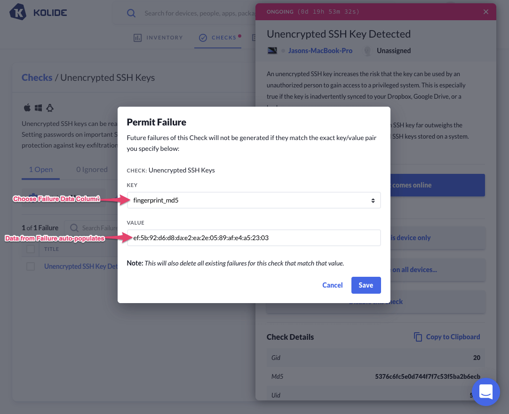Click the Checks checkmark circle icon
The image size is (509, 414).
203,38
